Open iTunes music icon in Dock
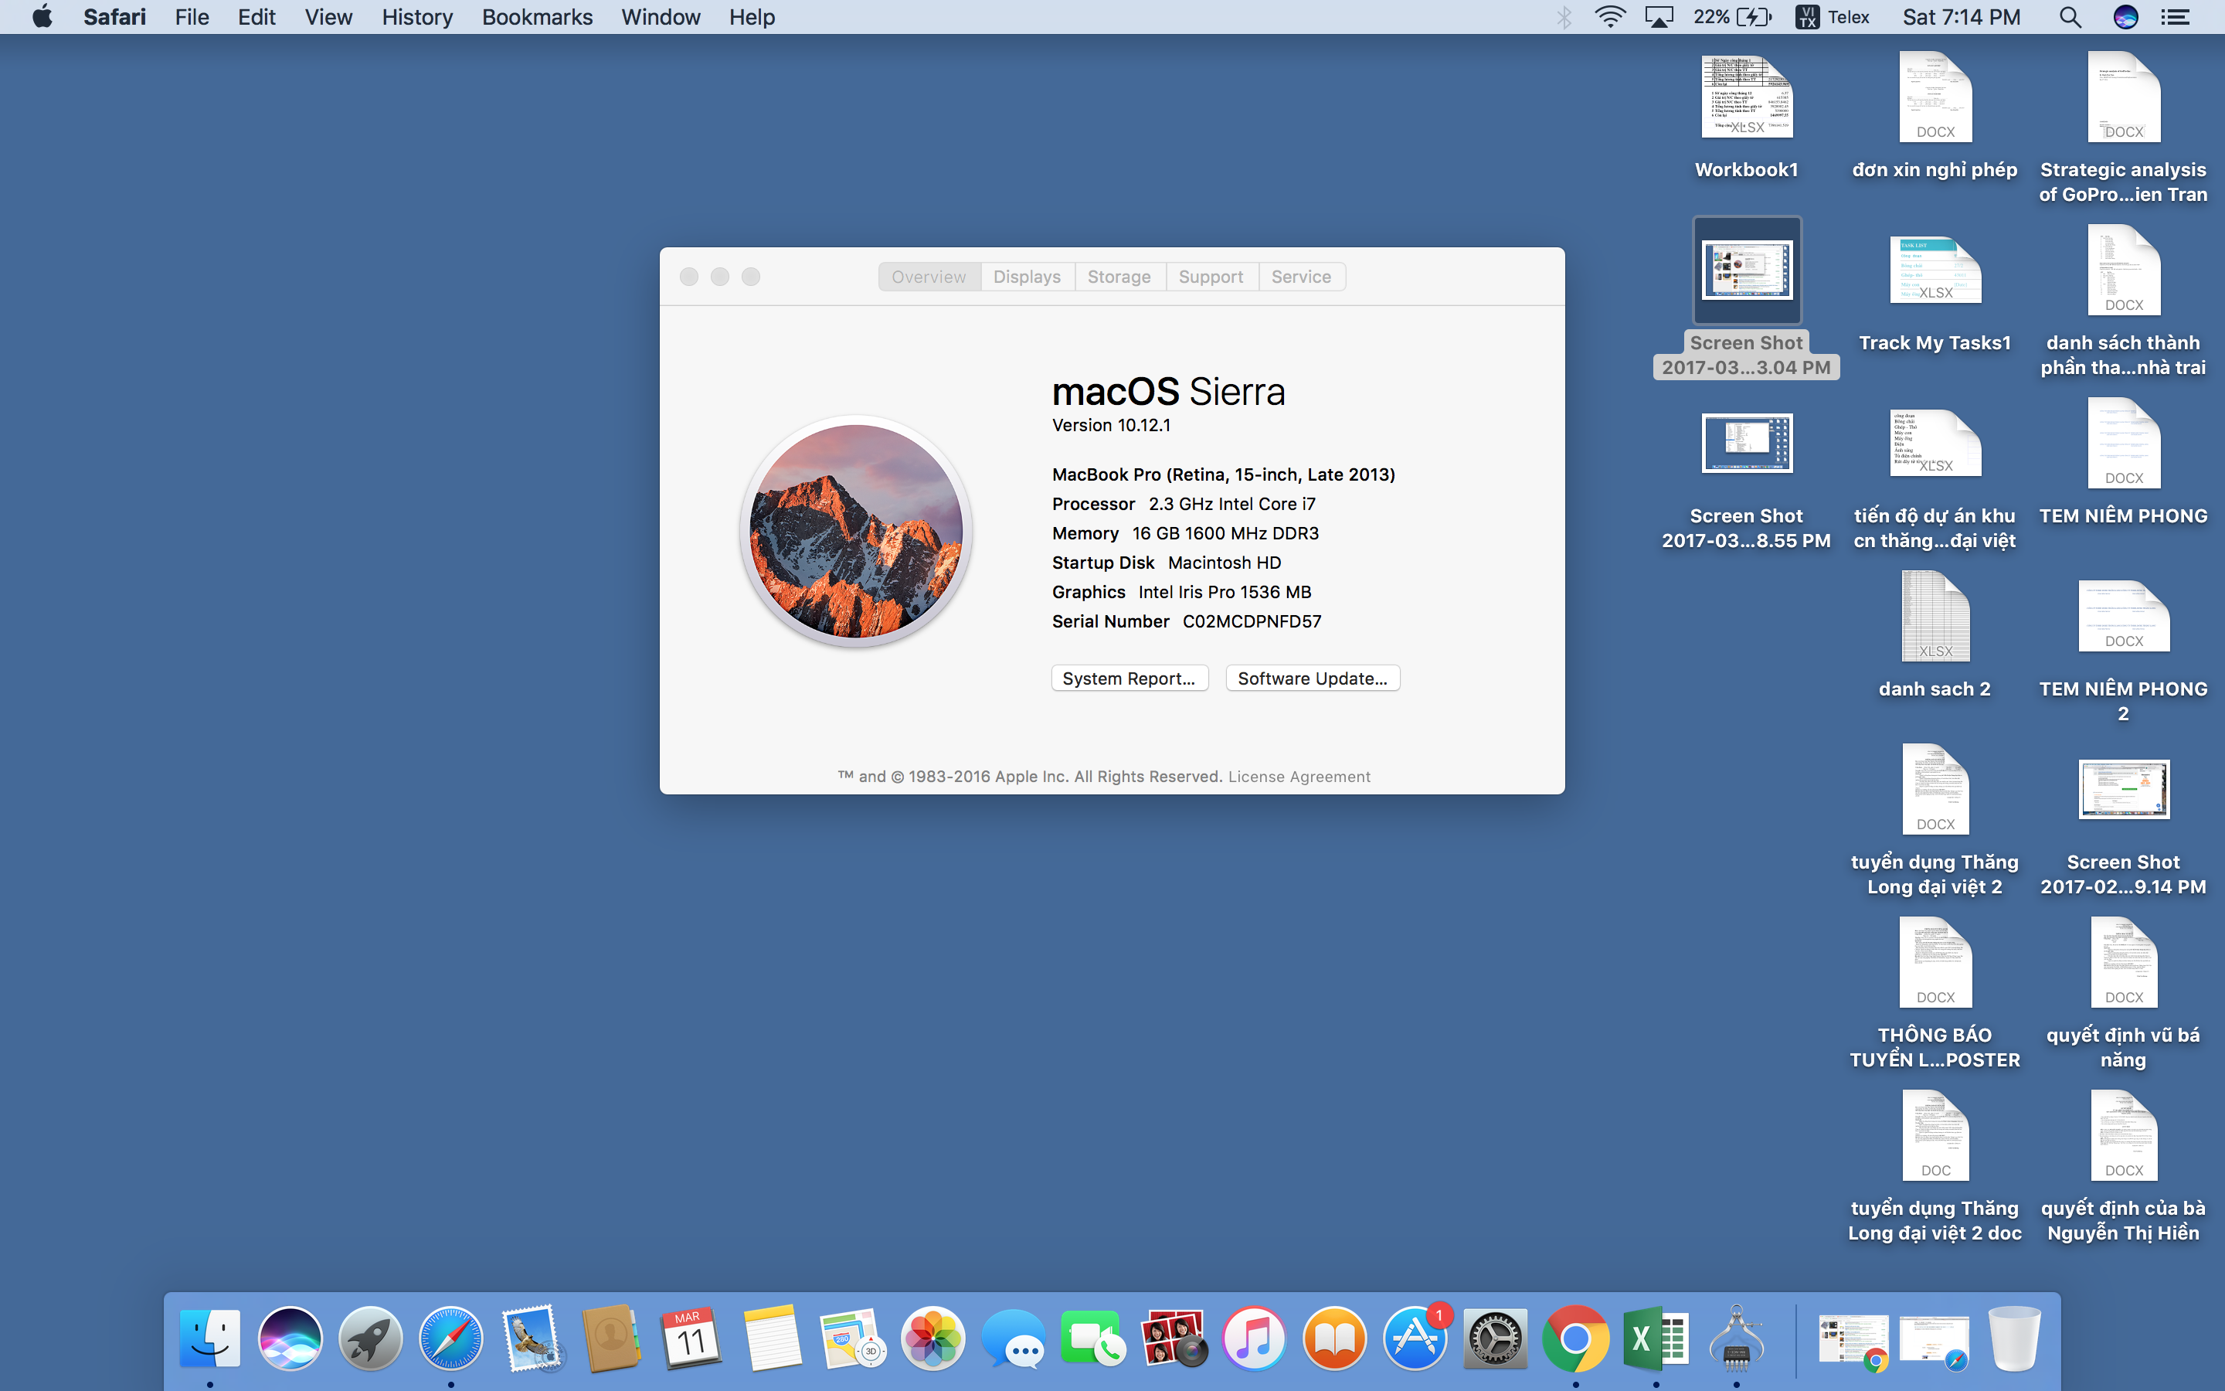 point(1254,1338)
